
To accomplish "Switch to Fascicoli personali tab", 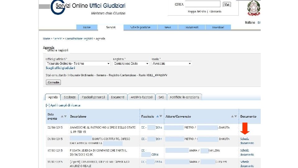I will [93, 97].
